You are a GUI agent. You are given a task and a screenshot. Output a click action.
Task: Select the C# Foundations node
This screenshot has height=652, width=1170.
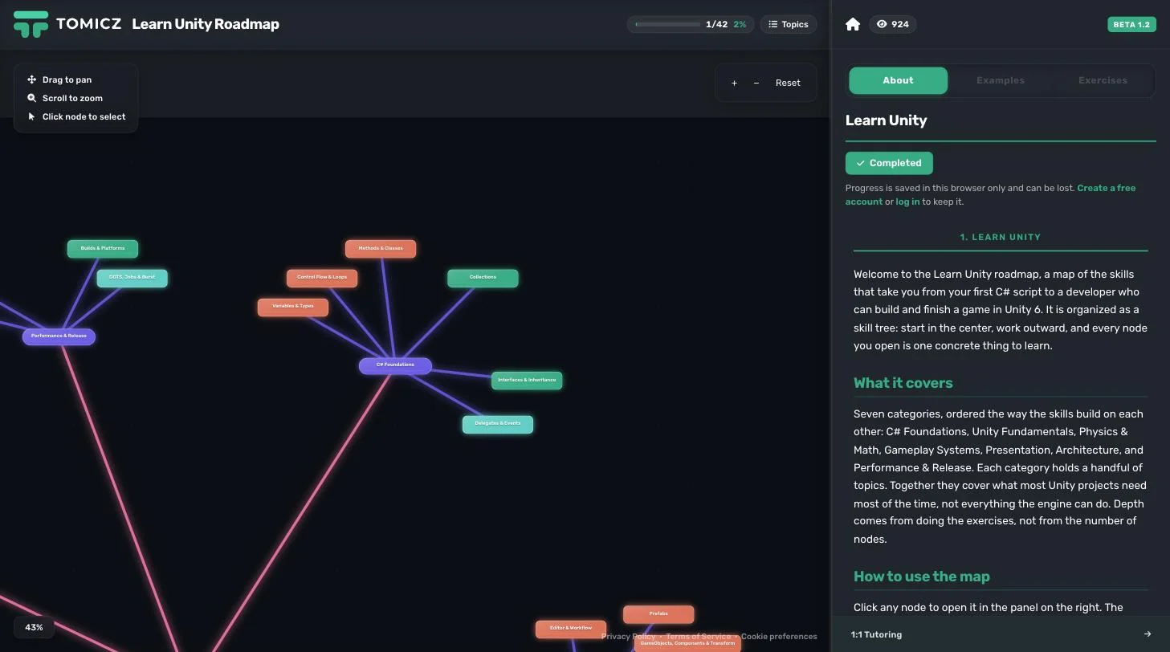coord(395,365)
